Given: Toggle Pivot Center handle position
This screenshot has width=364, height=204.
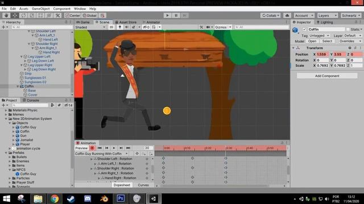Looking at the screenshot, I should (x=73, y=15).
